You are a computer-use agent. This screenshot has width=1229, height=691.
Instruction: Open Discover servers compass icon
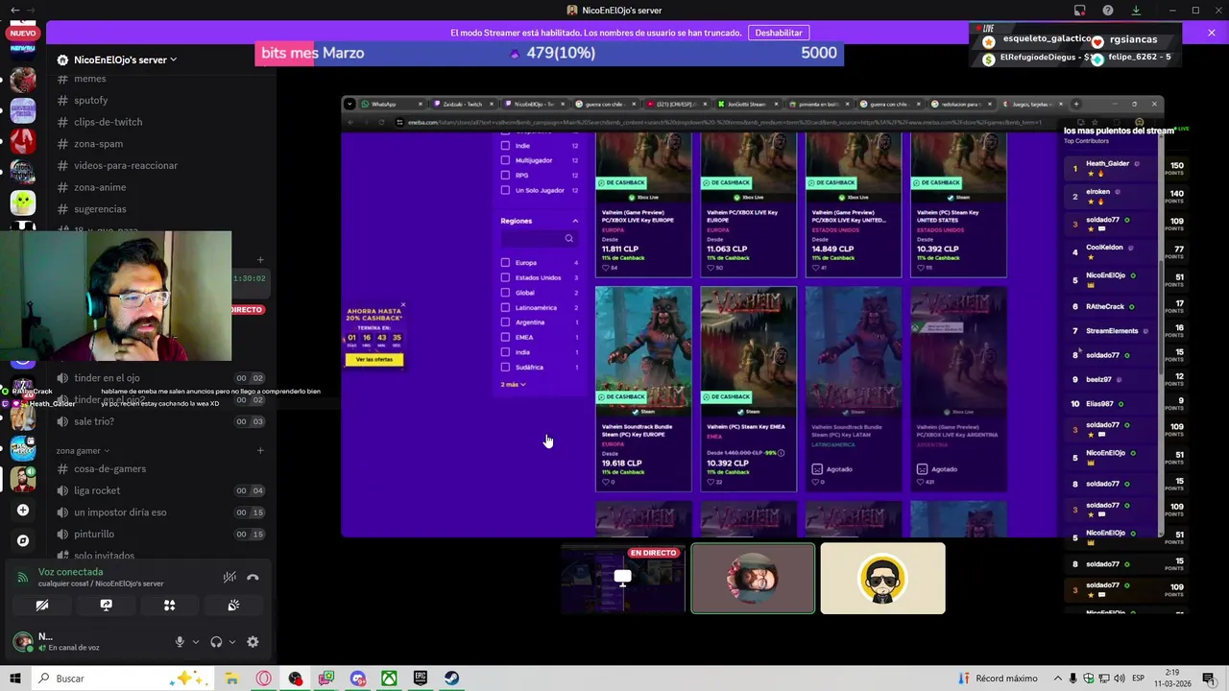23,540
